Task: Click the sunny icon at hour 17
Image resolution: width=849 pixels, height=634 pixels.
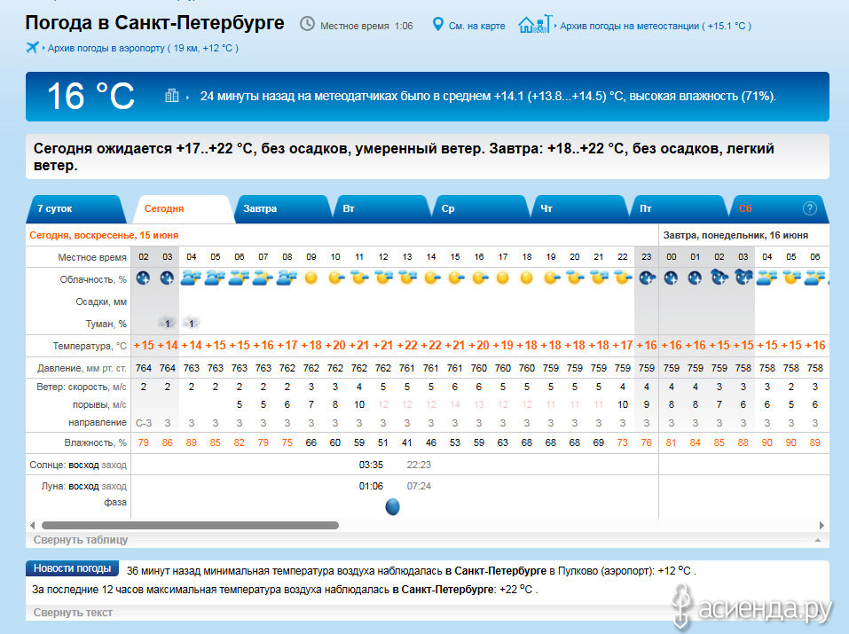Action: coord(502,278)
